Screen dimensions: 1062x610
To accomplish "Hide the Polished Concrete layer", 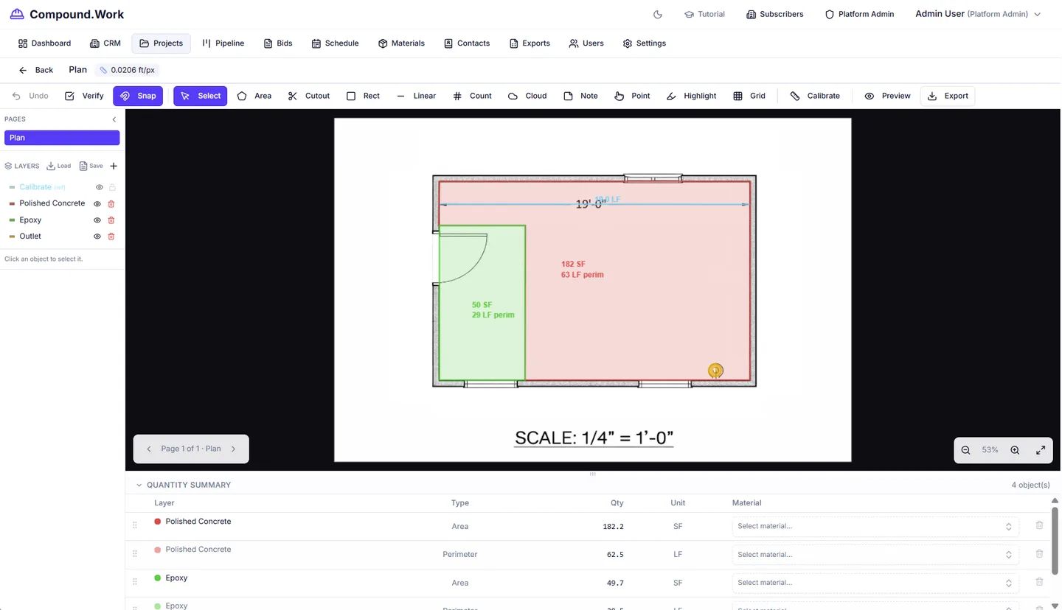I will [97, 204].
